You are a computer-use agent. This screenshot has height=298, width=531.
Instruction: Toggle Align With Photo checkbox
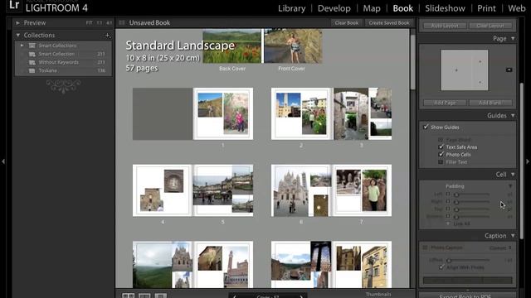click(441, 267)
